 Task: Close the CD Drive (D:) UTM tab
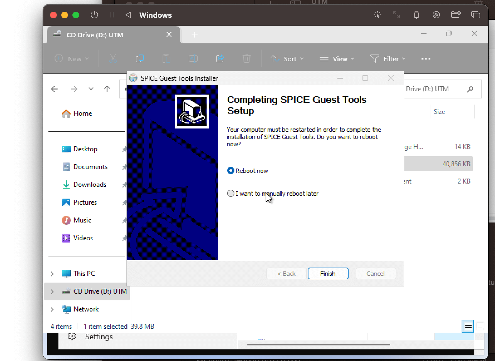click(169, 34)
